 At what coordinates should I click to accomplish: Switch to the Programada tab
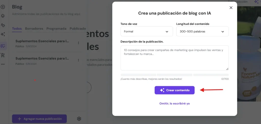coord(56,29)
